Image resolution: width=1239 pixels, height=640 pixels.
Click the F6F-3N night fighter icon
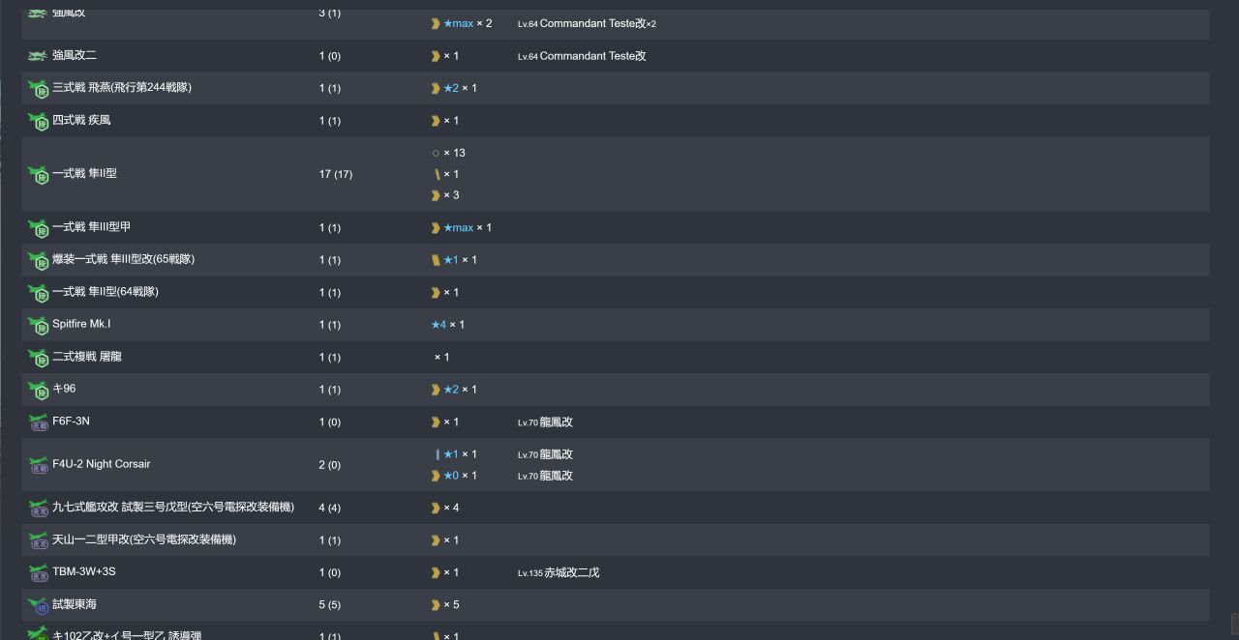point(38,422)
